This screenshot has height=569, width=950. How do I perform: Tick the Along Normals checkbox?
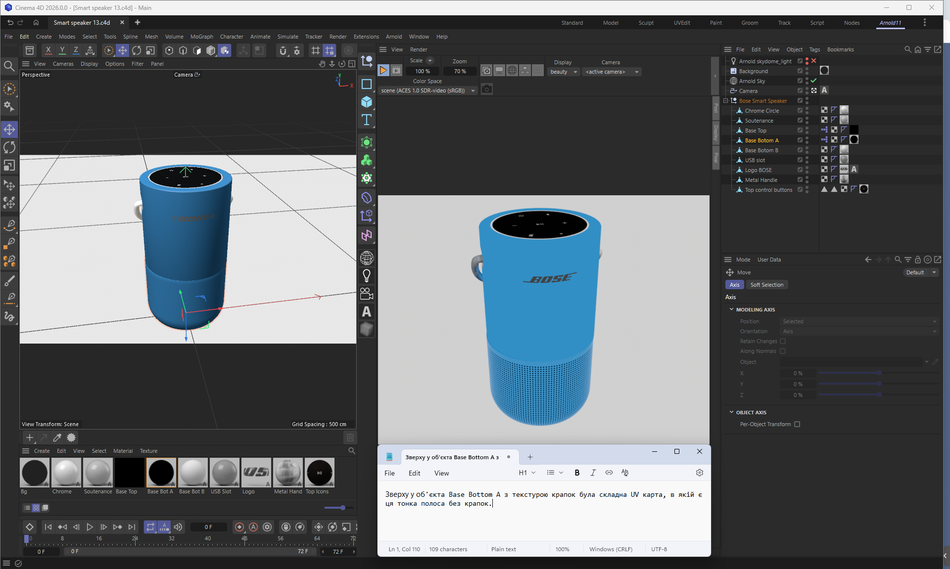point(783,351)
